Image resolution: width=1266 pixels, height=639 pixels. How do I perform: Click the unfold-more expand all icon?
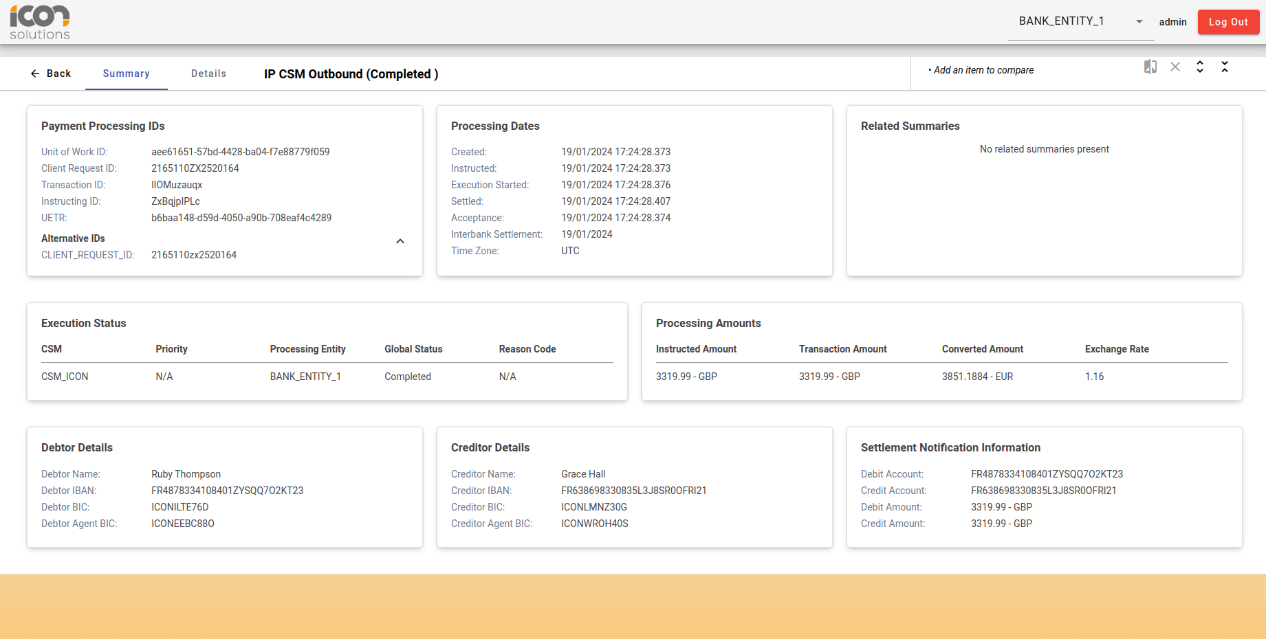pos(1200,67)
